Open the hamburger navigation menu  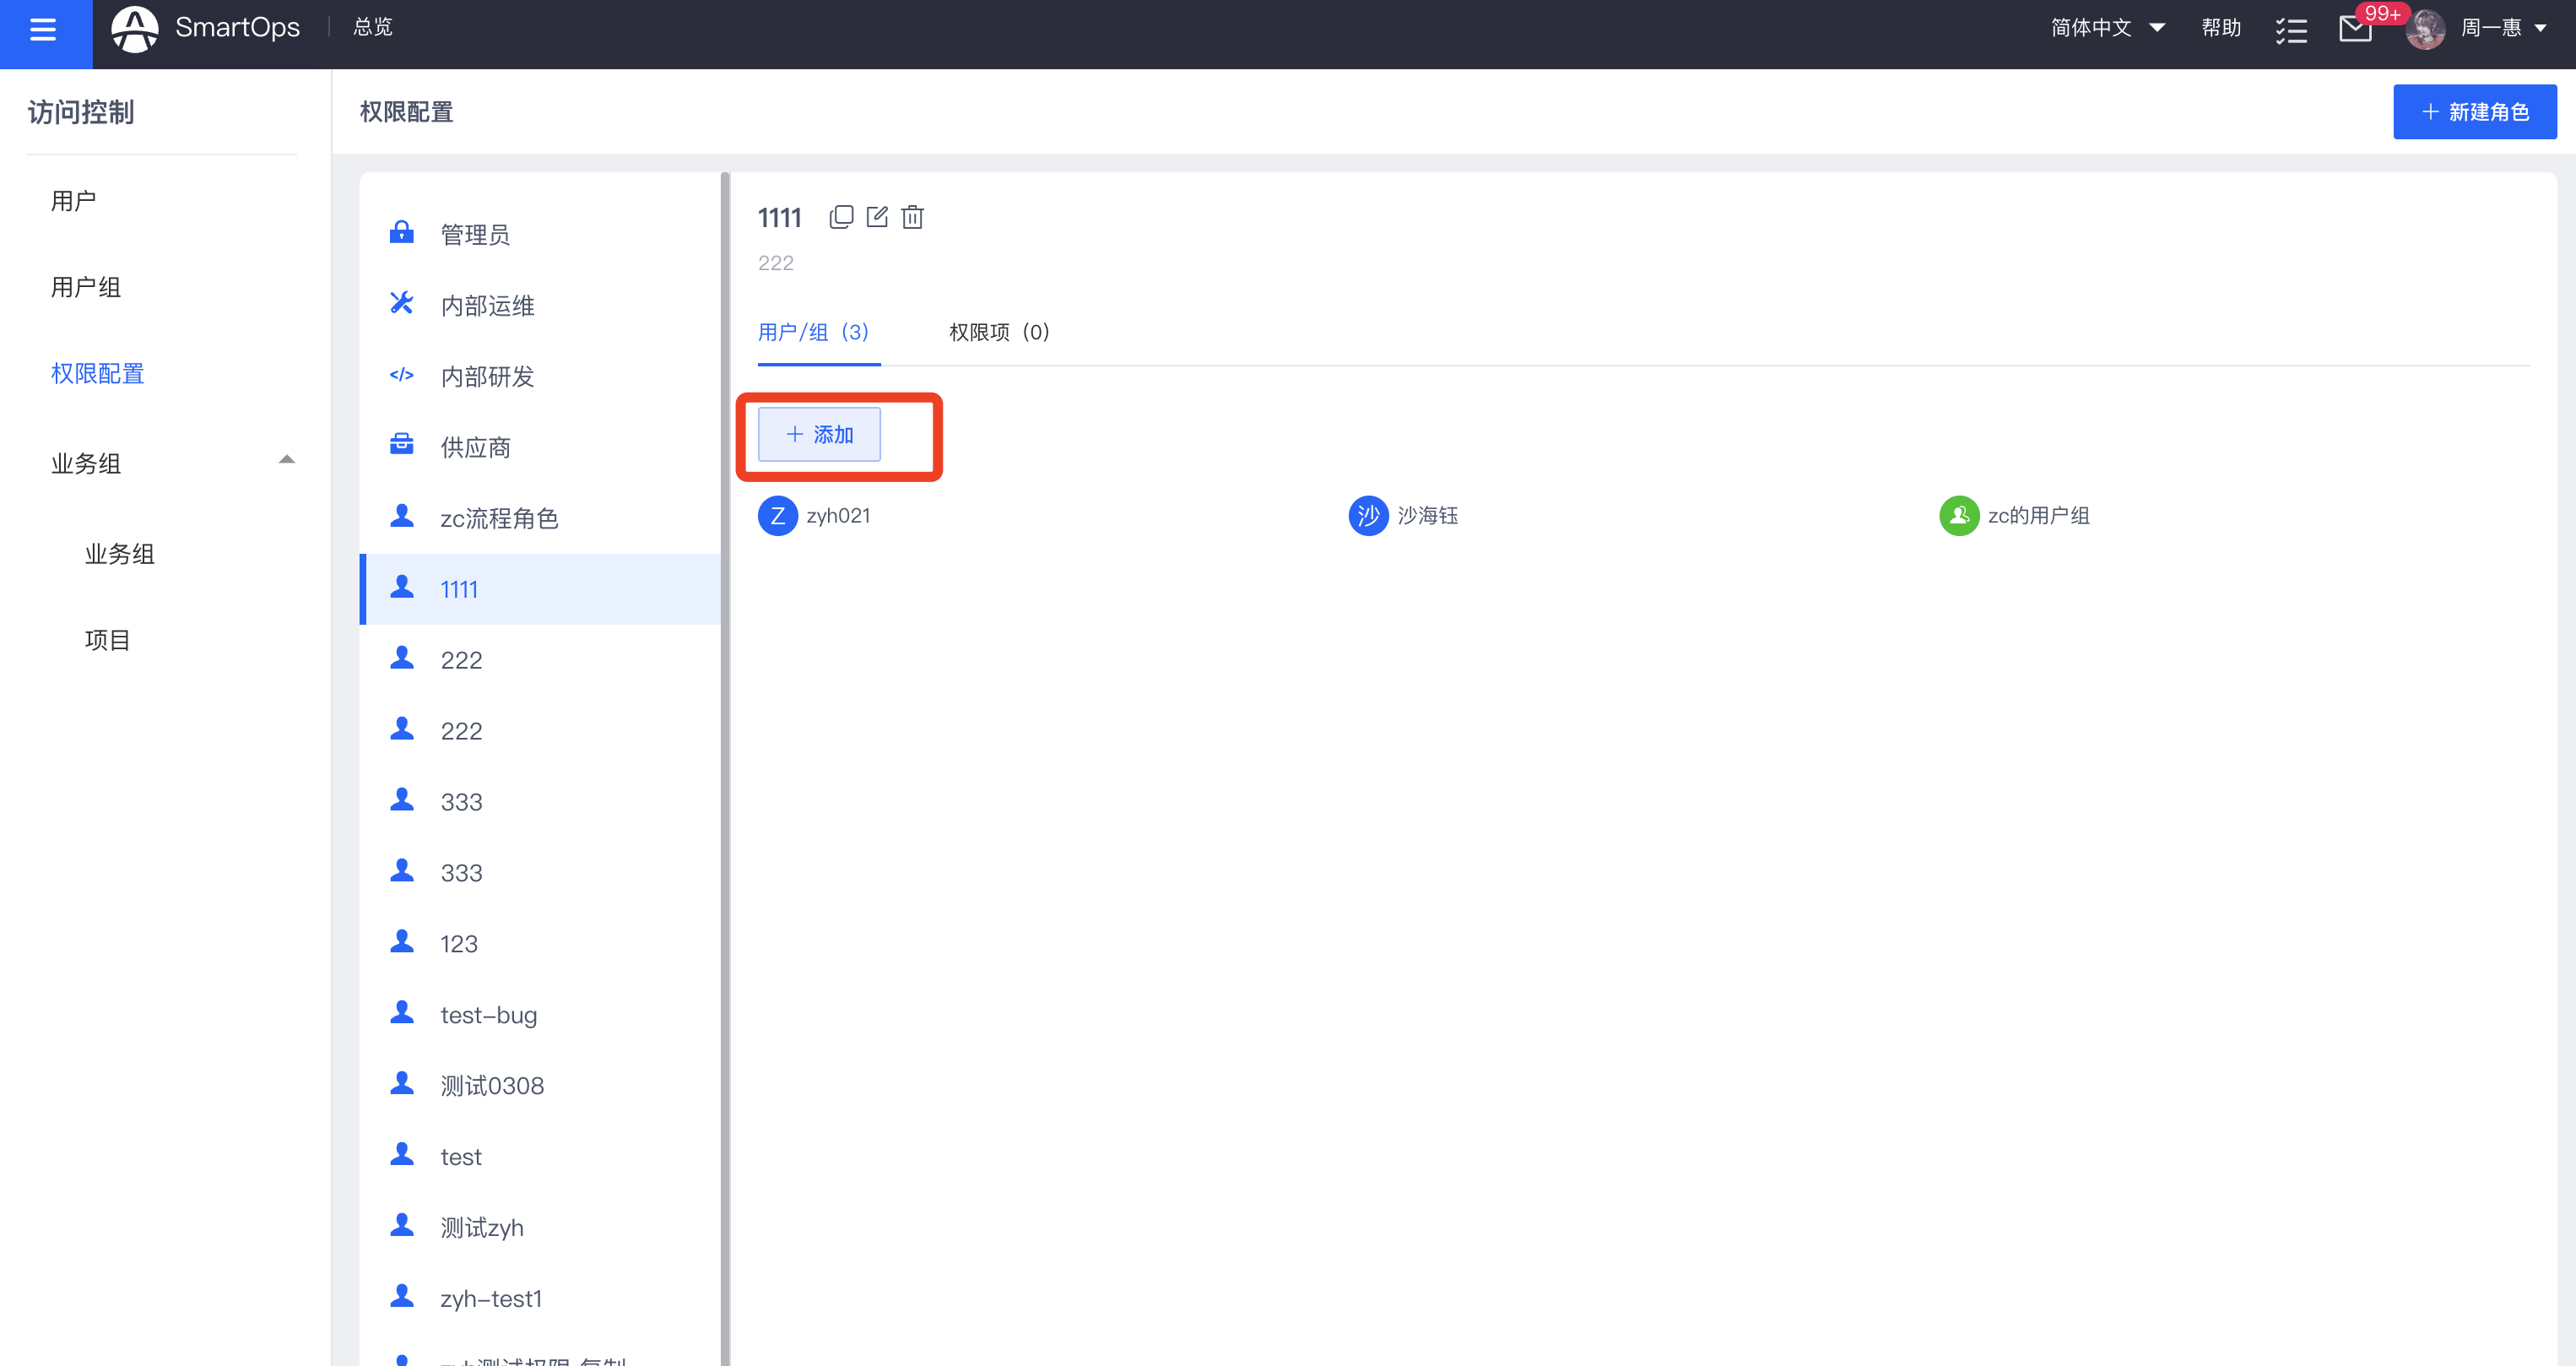43,30
